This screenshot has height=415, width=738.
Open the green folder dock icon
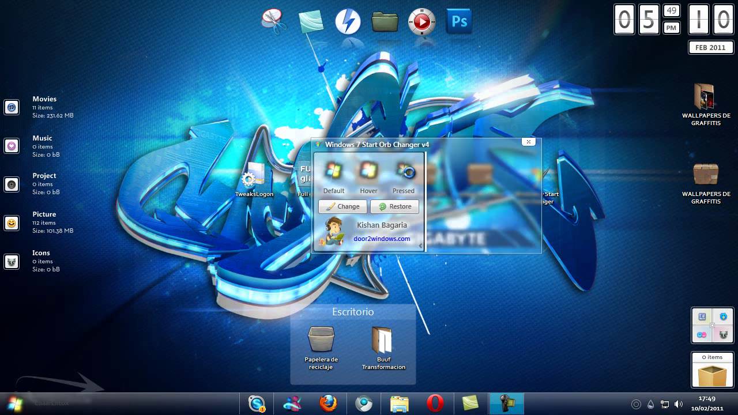click(385, 22)
